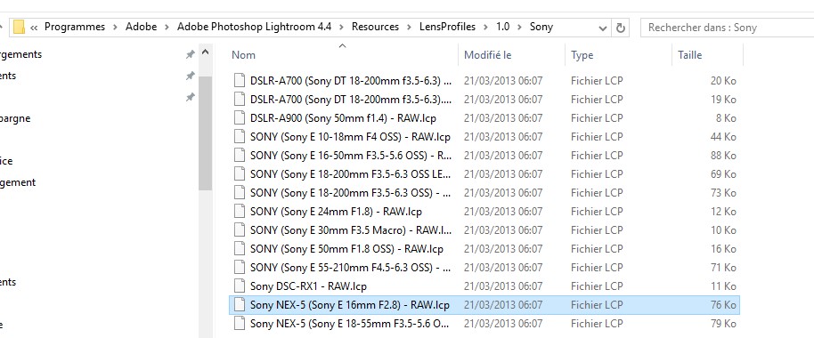The height and width of the screenshot is (338, 814).
Task: Select SONY (Sony E 24mm F1.8) - RAW.lcp
Action: [336, 212]
